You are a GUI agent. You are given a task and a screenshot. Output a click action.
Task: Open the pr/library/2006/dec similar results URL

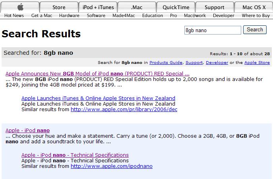click(124, 110)
